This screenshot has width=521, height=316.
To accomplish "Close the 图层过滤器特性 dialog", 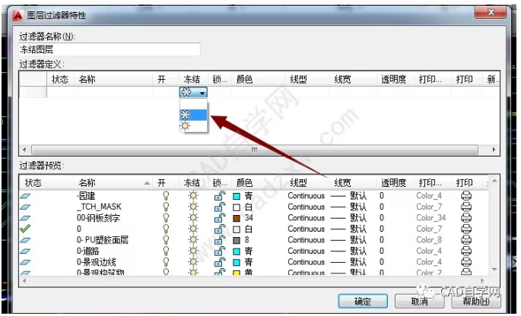I will pos(491,12).
